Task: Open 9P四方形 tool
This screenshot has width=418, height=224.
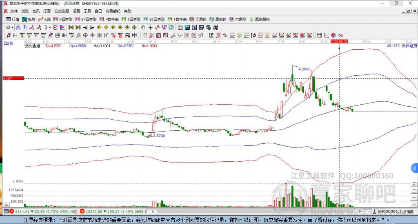Action: pos(86,19)
